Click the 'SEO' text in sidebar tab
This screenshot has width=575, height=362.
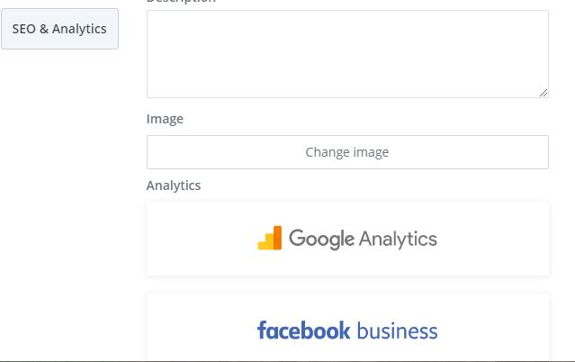[23, 29]
